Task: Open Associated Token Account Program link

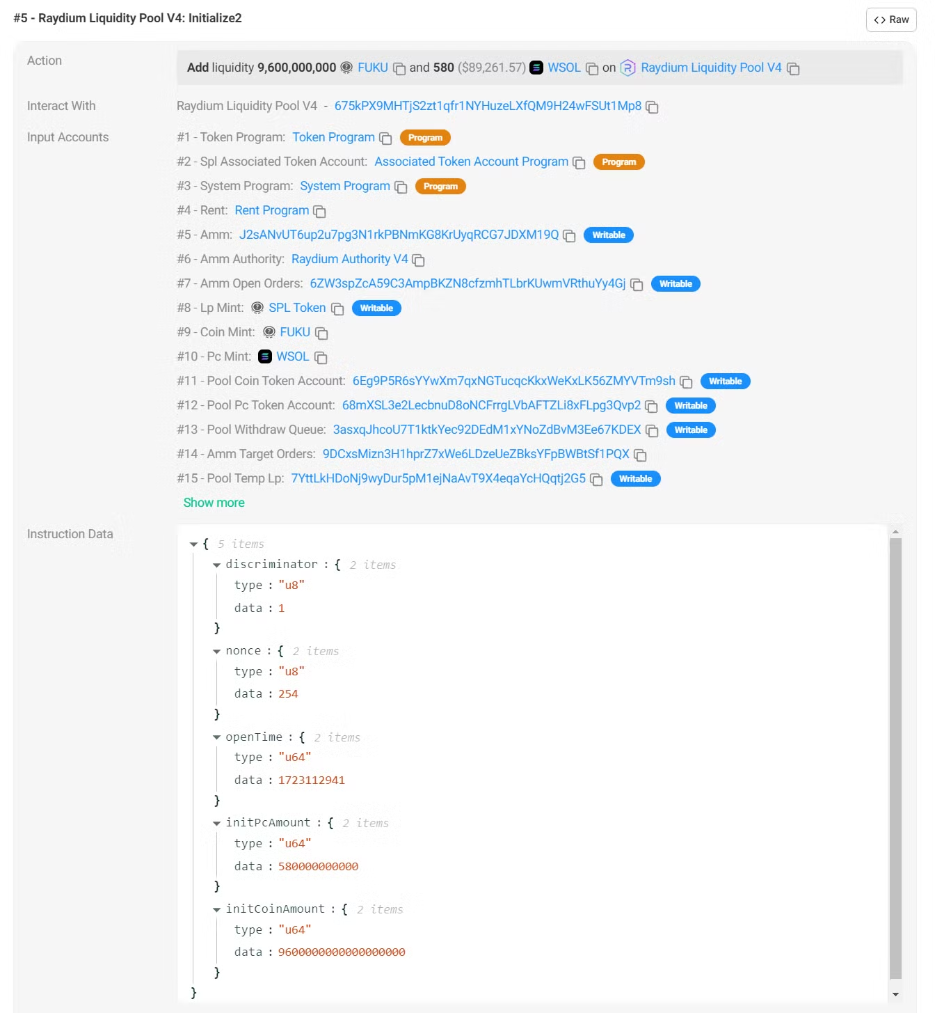Action: pos(471,162)
